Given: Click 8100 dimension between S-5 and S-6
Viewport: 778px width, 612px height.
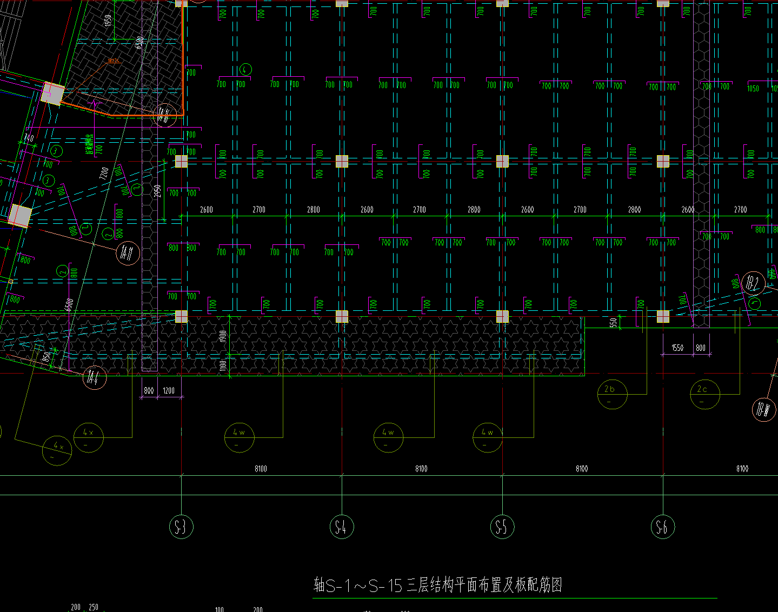Looking at the screenshot, I should (582, 469).
